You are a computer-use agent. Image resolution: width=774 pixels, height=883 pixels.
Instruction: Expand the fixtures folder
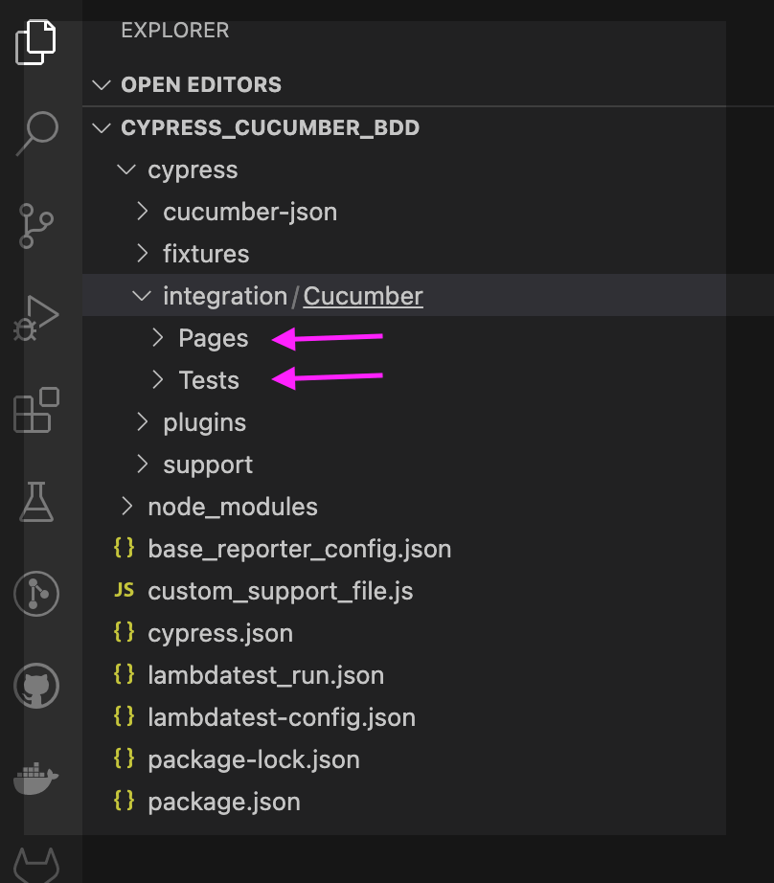coord(205,254)
